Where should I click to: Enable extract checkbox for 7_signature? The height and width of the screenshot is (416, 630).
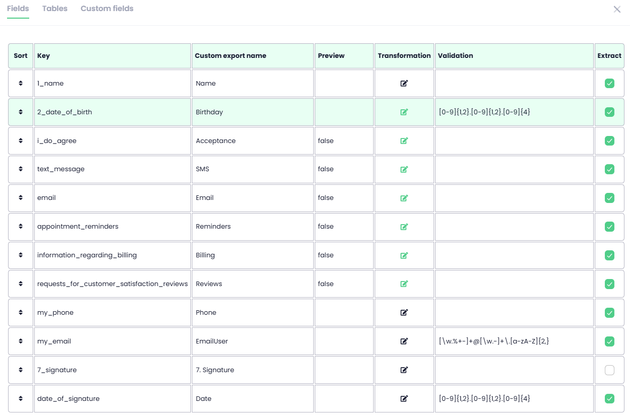pyautogui.click(x=609, y=370)
